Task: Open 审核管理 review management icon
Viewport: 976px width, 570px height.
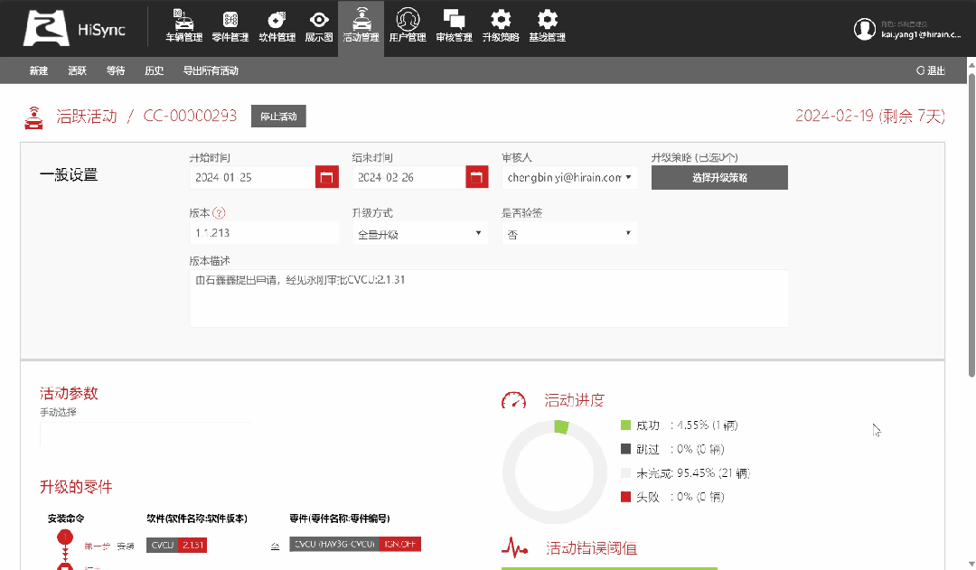Action: coord(454,26)
